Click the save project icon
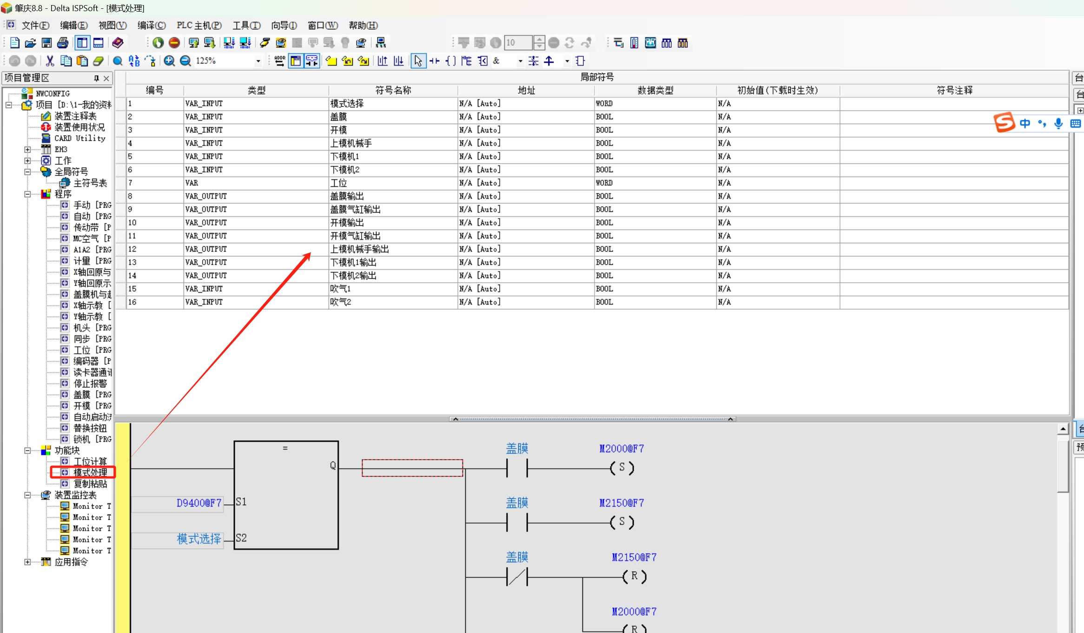This screenshot has height=633, width=1084. tap(46, 43)
